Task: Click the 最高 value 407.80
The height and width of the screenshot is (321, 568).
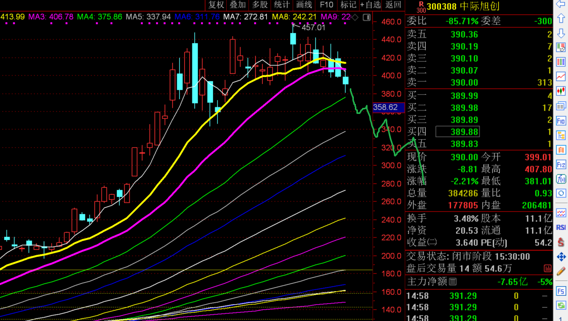Action: click(538, 169)
